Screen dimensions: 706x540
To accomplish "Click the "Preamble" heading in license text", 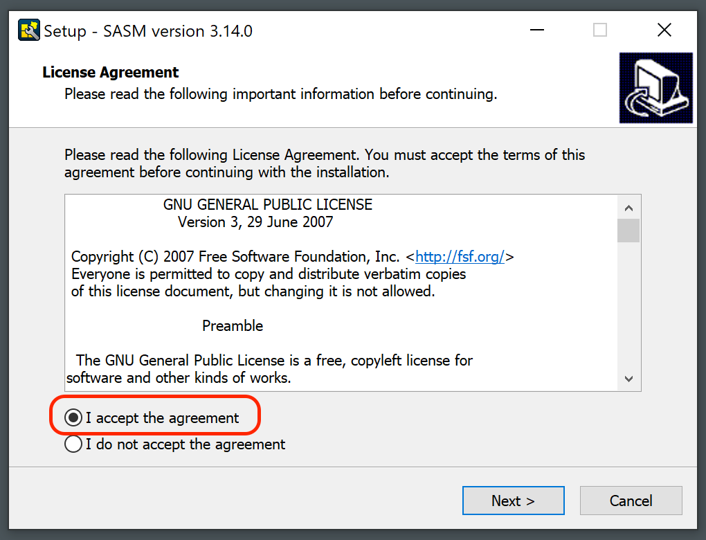I will point(233,325).
